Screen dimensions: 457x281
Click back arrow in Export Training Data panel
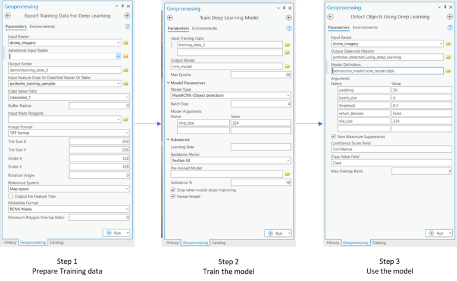click(x=9, y=15)
